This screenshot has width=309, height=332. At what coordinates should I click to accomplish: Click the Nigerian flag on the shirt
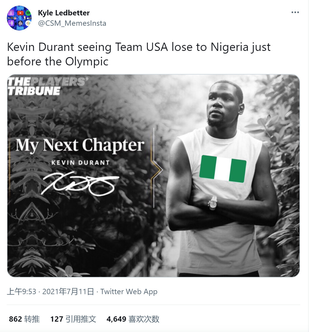(x=223, y=169)
